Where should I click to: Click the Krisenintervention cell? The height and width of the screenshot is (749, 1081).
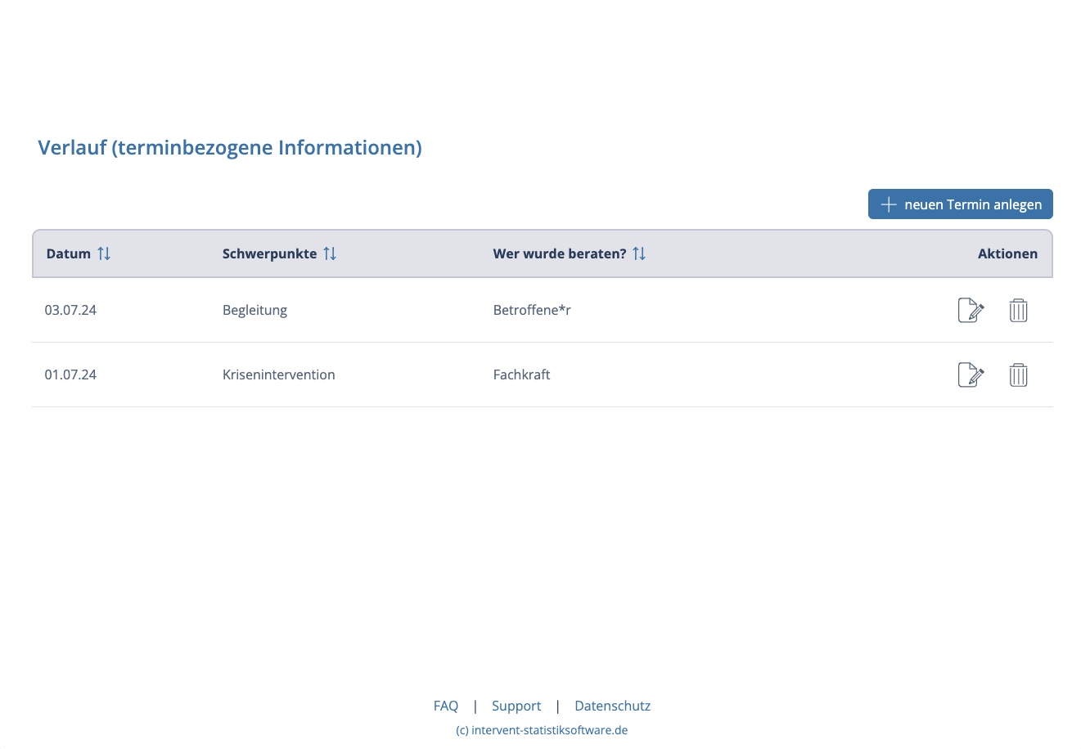click(278, 374)
